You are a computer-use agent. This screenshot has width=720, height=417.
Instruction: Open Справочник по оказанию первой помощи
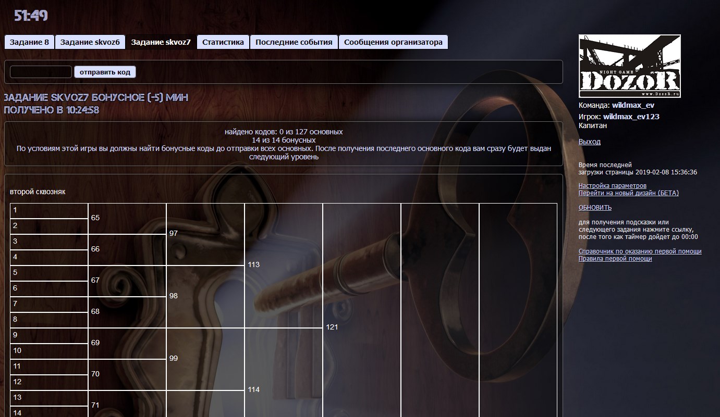(640, 251)
